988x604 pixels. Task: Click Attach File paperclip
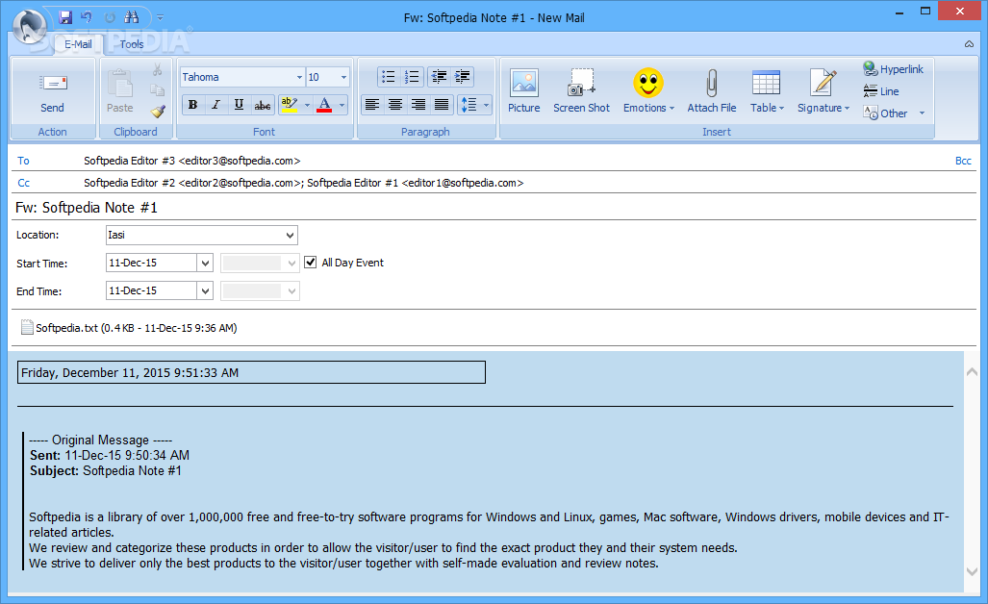711,91
